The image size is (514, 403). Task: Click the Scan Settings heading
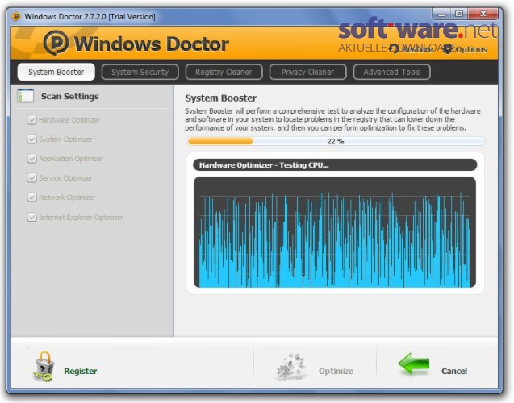(70, 96)
